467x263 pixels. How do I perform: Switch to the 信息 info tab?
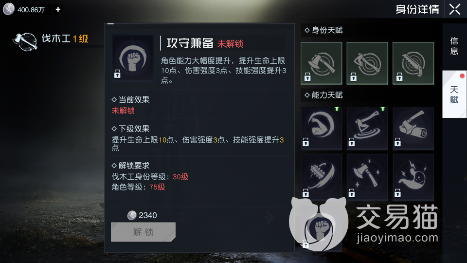[454, 46]
